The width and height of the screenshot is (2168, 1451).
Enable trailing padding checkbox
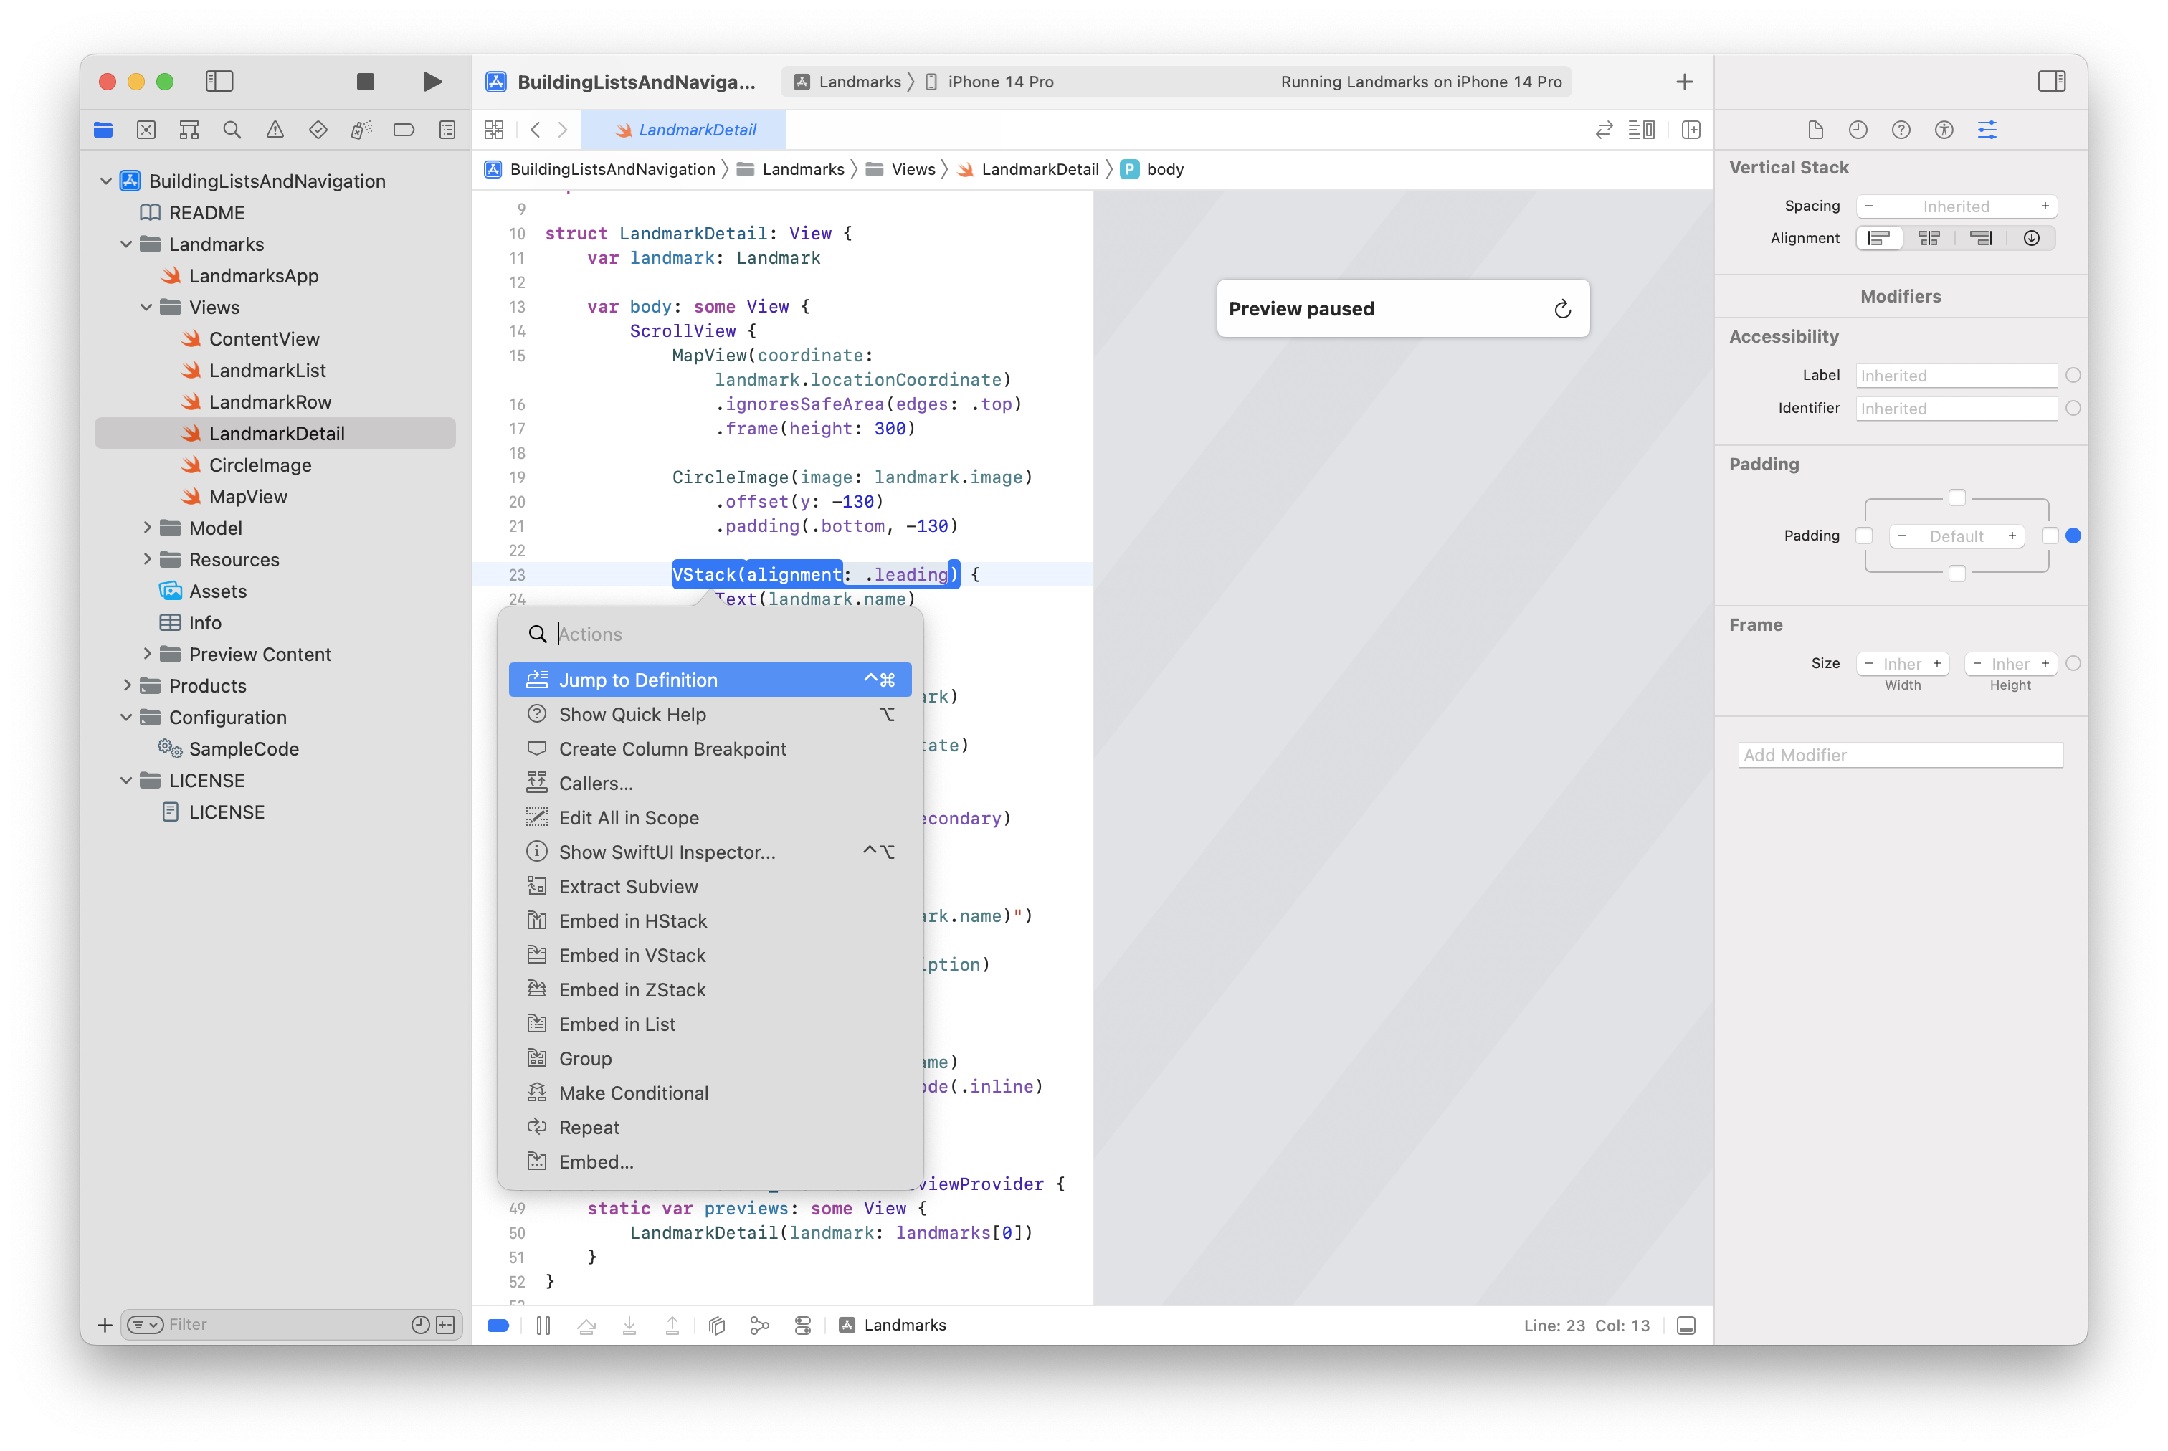click(2050, 536)
